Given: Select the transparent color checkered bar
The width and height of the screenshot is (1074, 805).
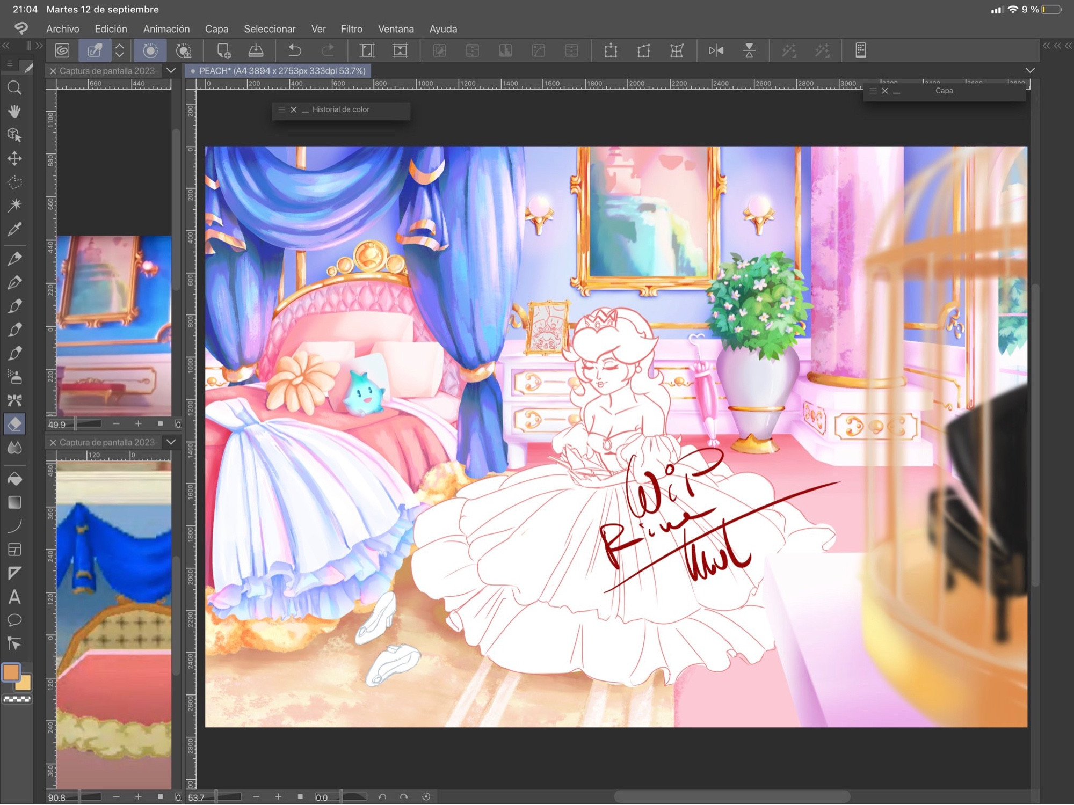Looking at the screenshot, I should tap(17, 699).
